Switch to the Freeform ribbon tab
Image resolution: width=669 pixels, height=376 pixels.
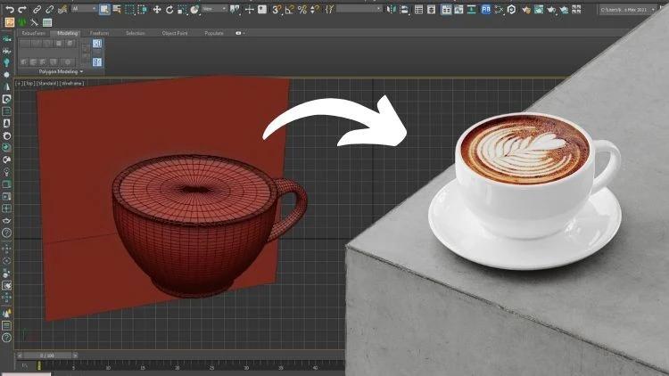point(99,33)
